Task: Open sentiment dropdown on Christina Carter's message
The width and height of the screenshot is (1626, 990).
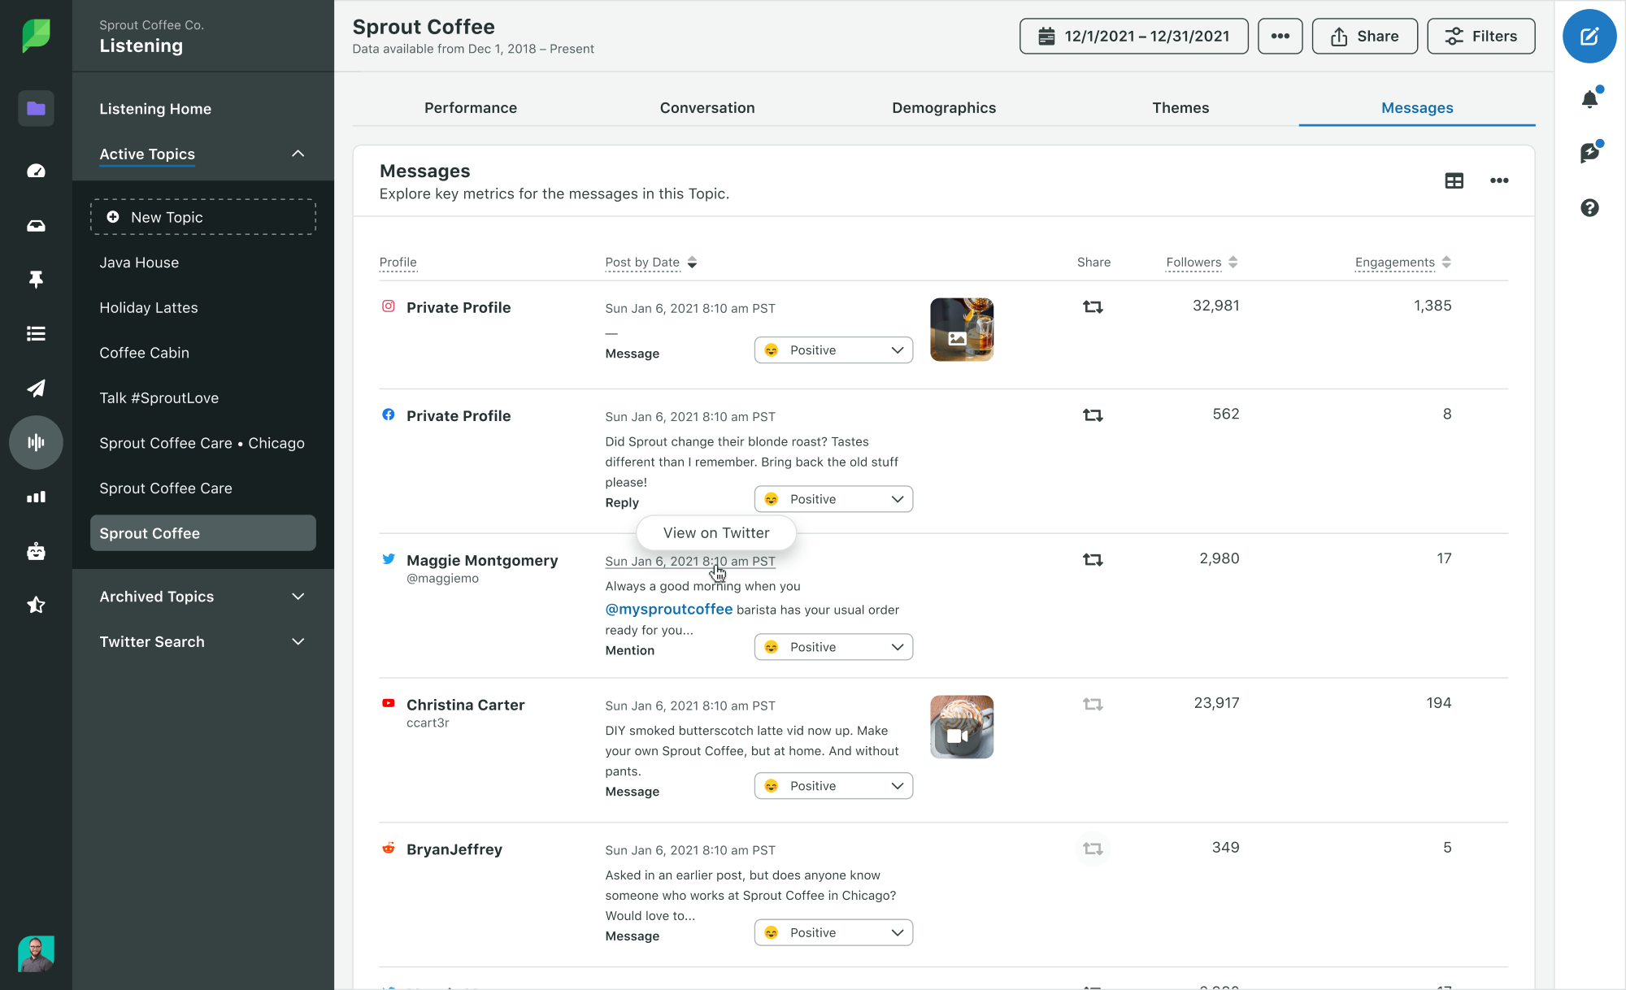Action: click(833, 786)
